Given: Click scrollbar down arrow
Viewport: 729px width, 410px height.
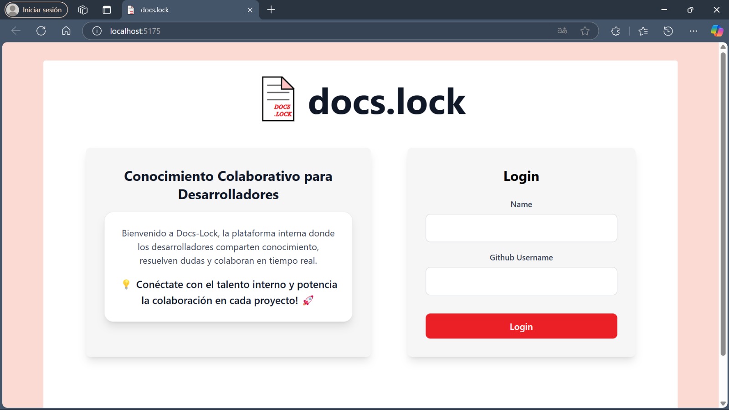Looking at the screenshot, I should tap(723, 404).
